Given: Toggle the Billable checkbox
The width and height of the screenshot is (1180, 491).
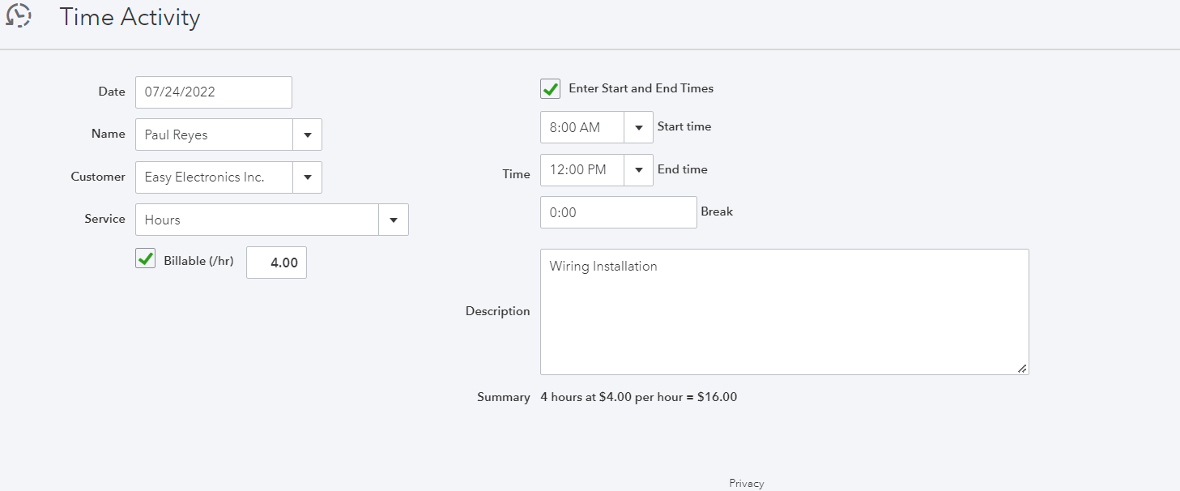Looking at the screenshot, I should 146,259.
